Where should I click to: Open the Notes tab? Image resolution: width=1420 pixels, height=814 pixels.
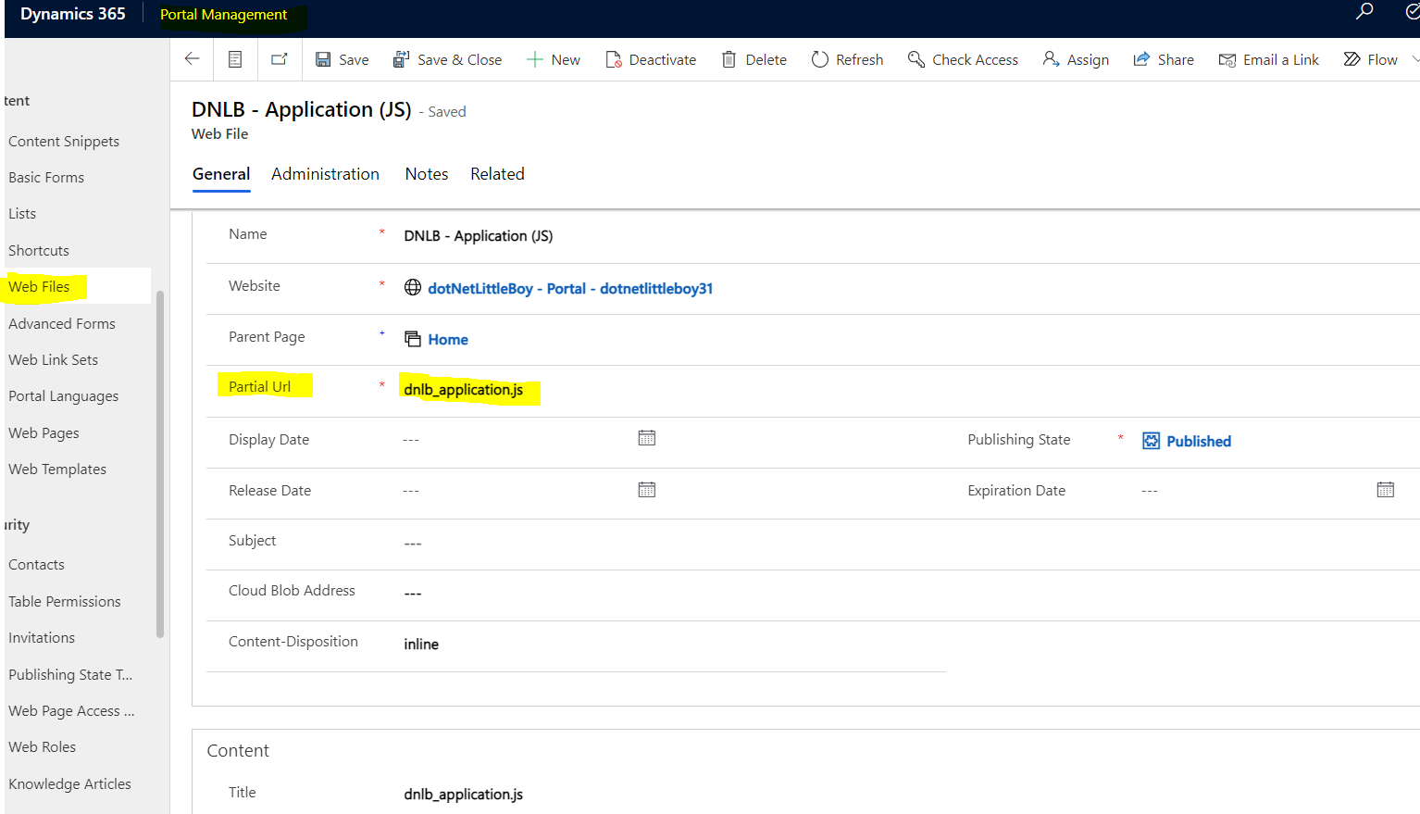427,174
